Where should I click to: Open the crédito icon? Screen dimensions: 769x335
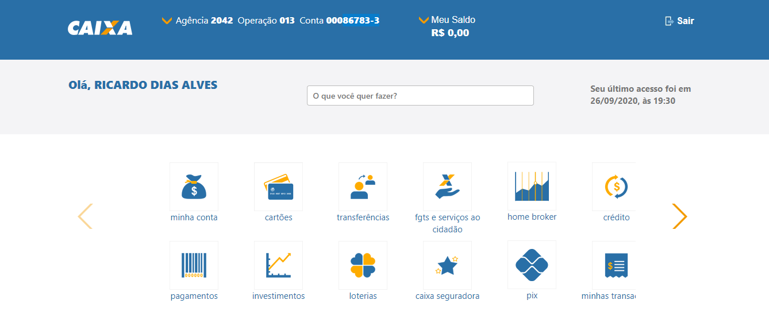point(615,187)
